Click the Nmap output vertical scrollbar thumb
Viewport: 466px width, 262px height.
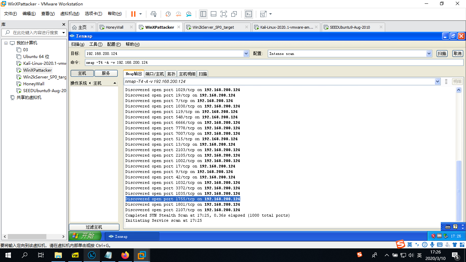pyautogui.click(x=459, y=191)
